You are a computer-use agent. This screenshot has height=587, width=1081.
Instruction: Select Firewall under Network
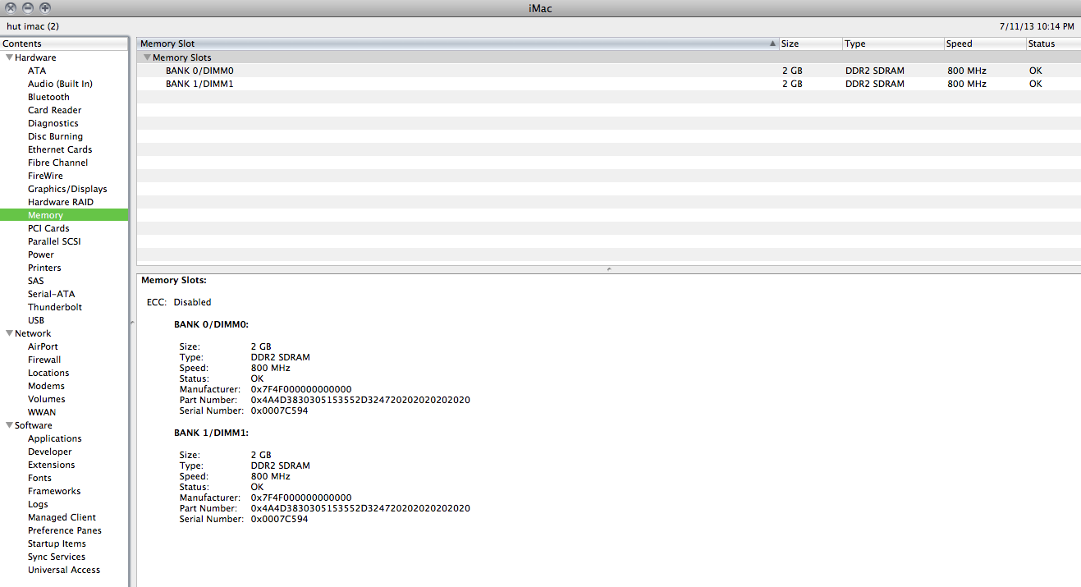point(44,360)
